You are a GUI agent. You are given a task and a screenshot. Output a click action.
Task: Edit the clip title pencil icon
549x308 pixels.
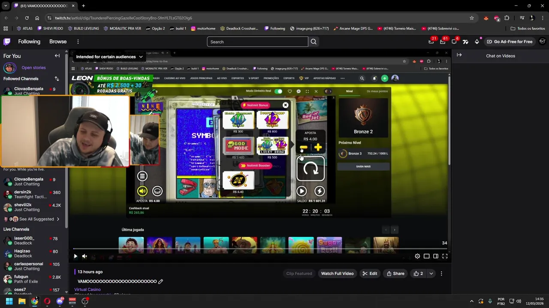pos(160,281)
